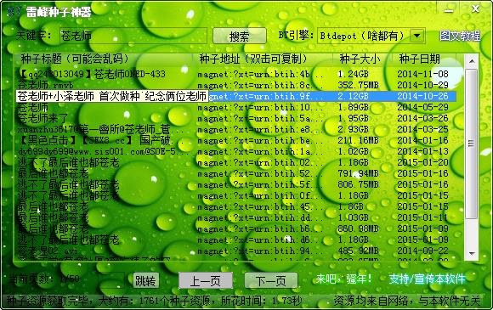Click the vertical scrollbar thumb
The image size is (493, 310).
pos(471,144)
